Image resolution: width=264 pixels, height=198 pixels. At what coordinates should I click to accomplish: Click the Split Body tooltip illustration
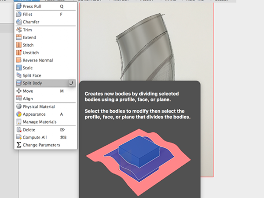(x=139, y=162)
